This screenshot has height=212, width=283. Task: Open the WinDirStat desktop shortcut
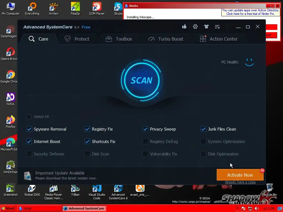click(11, 167)
